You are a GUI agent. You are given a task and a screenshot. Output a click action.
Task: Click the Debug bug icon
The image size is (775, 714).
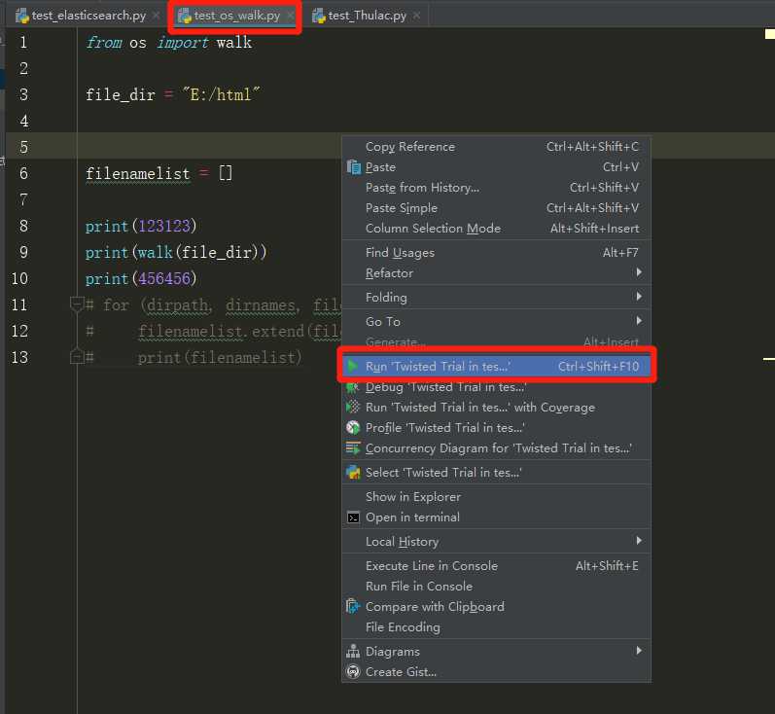pos(353,387)
